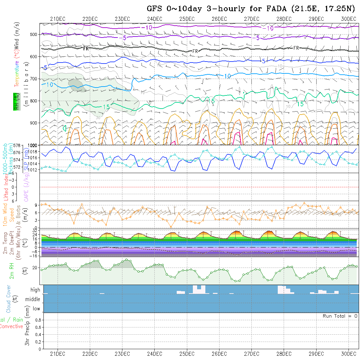Click the GFS 0~10day chart title
362x362 pixels.
(251, 9)
